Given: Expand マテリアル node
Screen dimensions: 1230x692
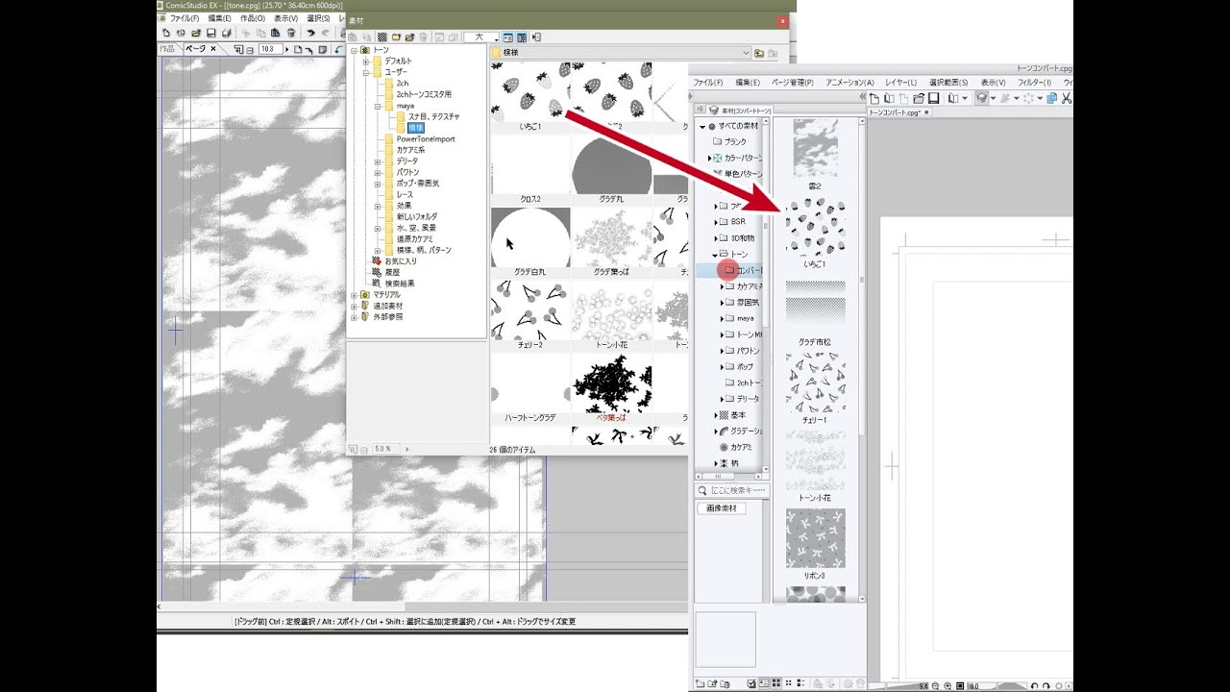Looking at the screenshot, I should [x=354, y=294].
